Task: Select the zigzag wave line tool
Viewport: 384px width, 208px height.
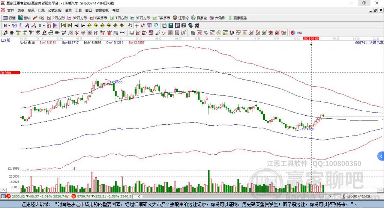Action: tap(164, 33)
